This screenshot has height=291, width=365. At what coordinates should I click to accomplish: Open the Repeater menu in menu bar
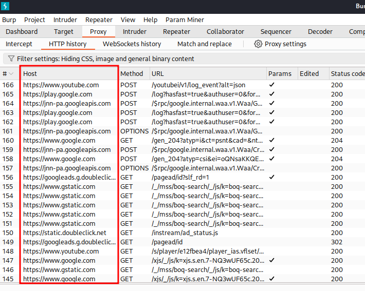point(99,20)
